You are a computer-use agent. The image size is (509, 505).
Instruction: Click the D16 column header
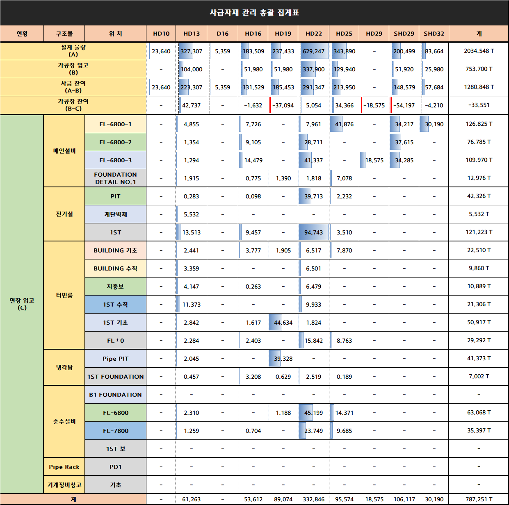(223, 34)
